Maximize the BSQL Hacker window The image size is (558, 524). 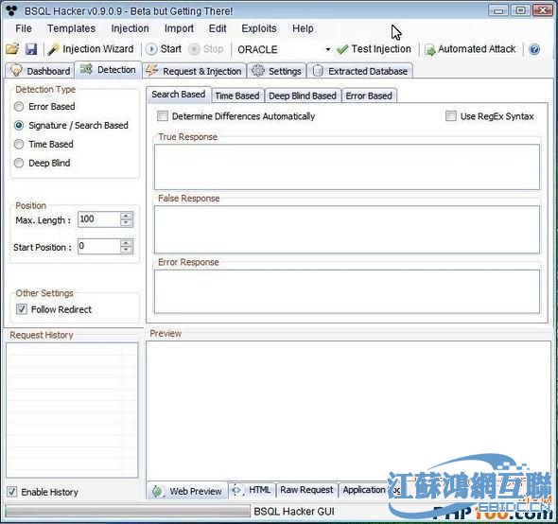pos(520,10)
